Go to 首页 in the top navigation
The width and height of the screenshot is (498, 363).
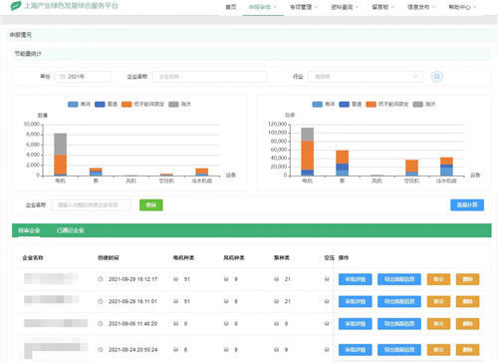tap(231, 7)
